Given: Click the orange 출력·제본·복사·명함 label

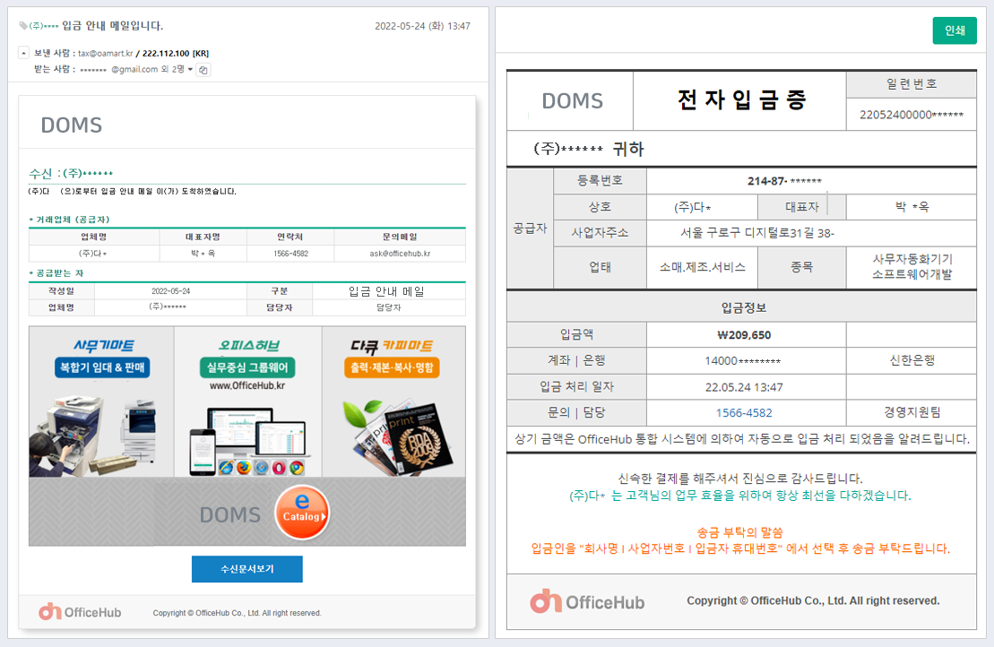Looking at the screenshot, I should pos(392,367).
